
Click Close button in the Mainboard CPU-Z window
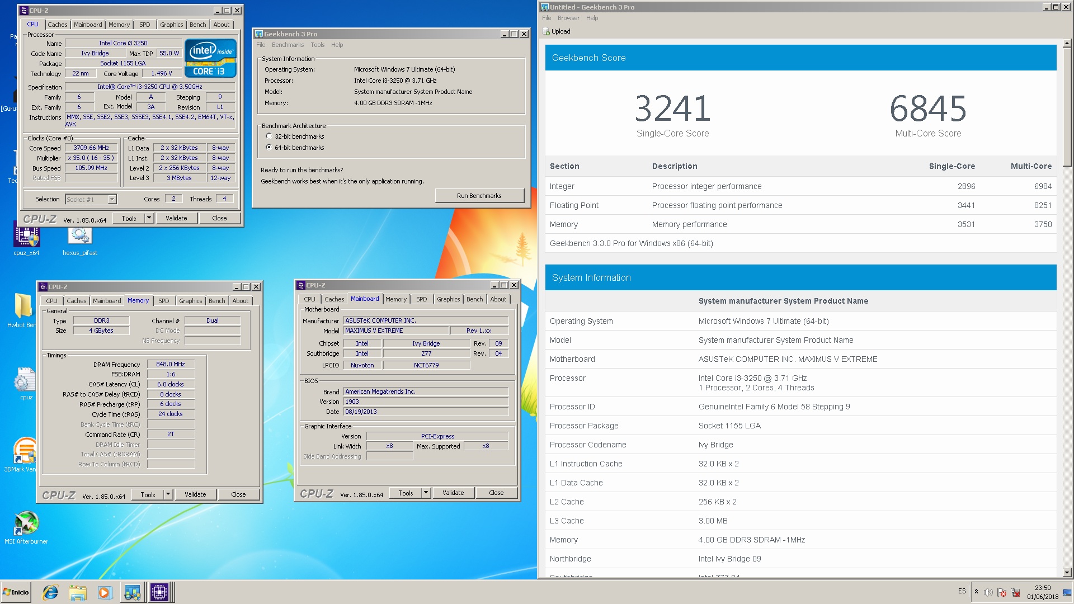click(496, 493)
